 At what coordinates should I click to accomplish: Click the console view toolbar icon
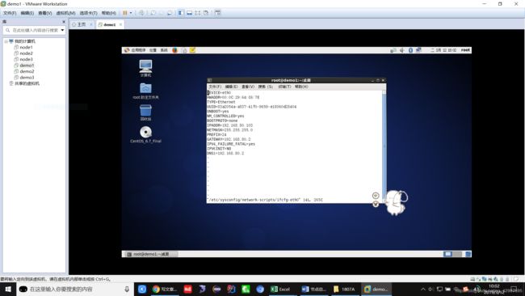189,13
